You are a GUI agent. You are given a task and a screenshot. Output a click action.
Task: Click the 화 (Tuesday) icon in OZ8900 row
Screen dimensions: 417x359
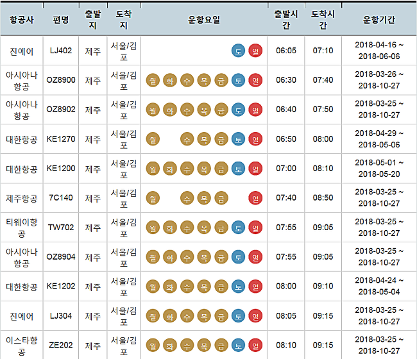(x=170, y=80)
